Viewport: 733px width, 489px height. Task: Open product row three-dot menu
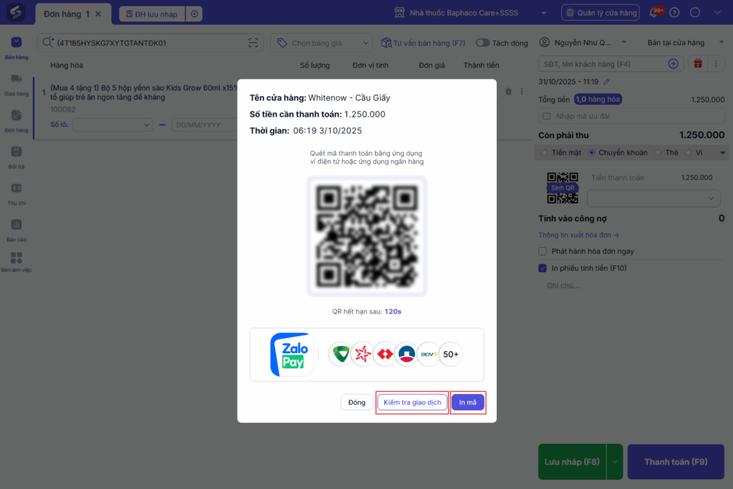click(522, 92)
